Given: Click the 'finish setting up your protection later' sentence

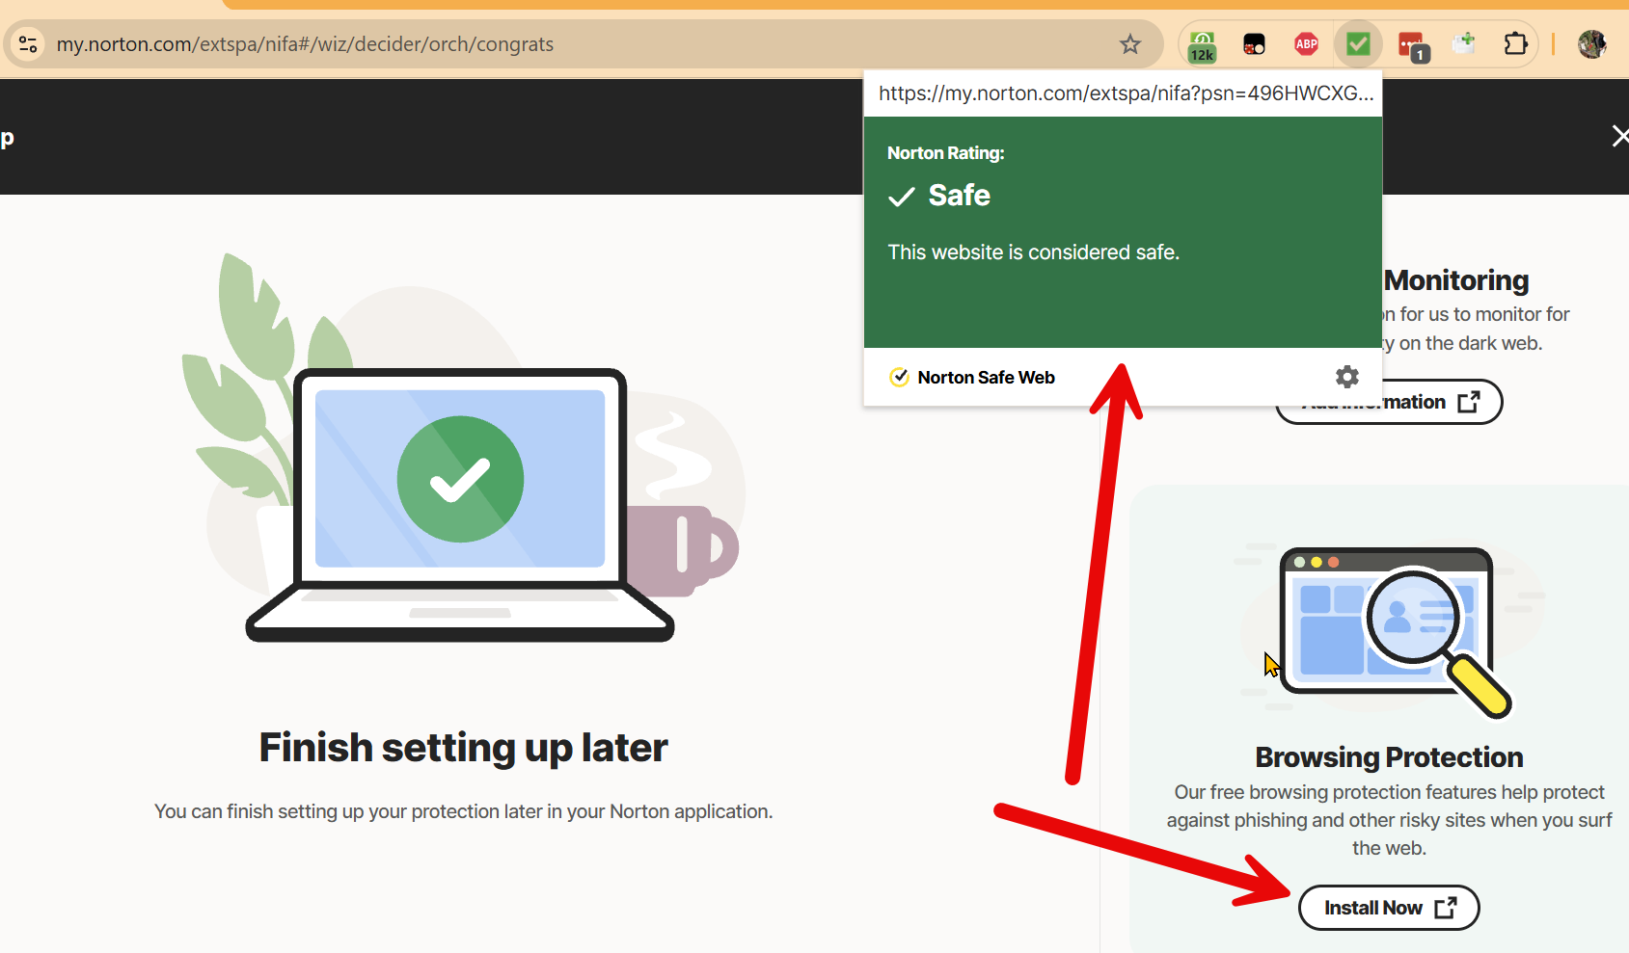Looking at the screenshot, I should 463,811.
